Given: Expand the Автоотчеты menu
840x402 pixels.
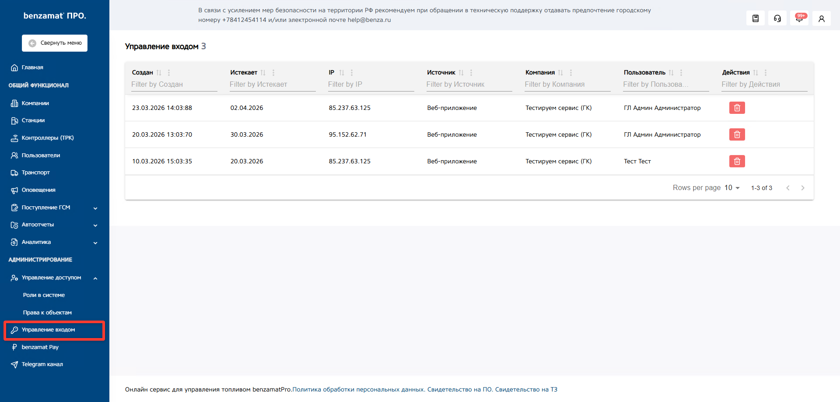Looking at the screenshot, I should [95, 225].
